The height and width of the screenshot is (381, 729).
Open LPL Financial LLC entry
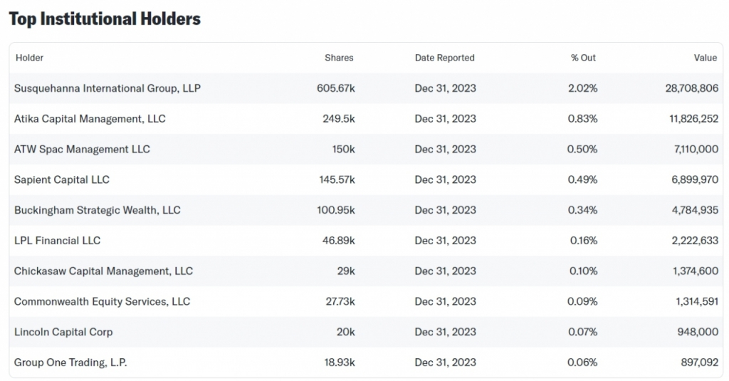tap(58, 241)
